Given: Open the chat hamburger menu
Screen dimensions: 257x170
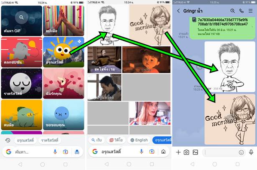Looking at the screenshot, I should 250,11.
